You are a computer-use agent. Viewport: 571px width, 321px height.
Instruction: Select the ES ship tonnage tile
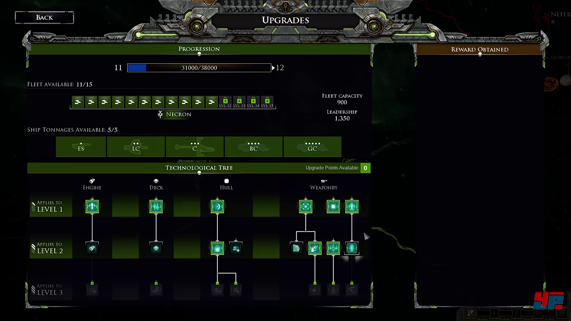(x=81, y=147)
